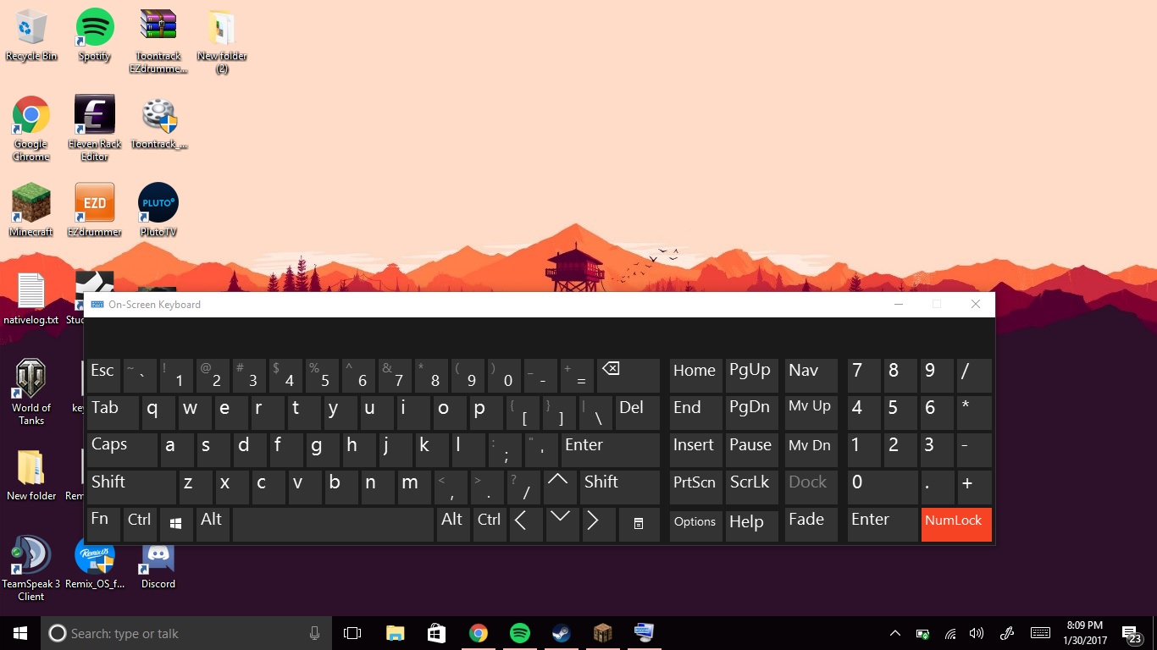Click the down arrow key
The width and height of the screenshot is (1157, 650).
pos(561,525)
